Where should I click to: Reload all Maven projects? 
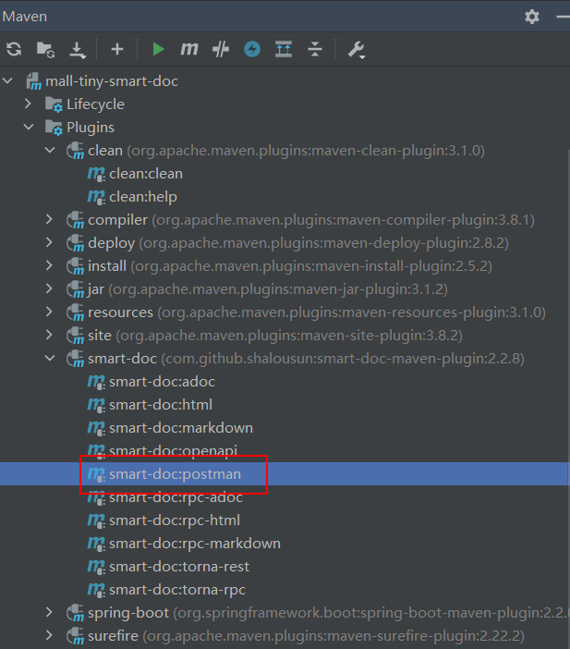click(14, 49)
